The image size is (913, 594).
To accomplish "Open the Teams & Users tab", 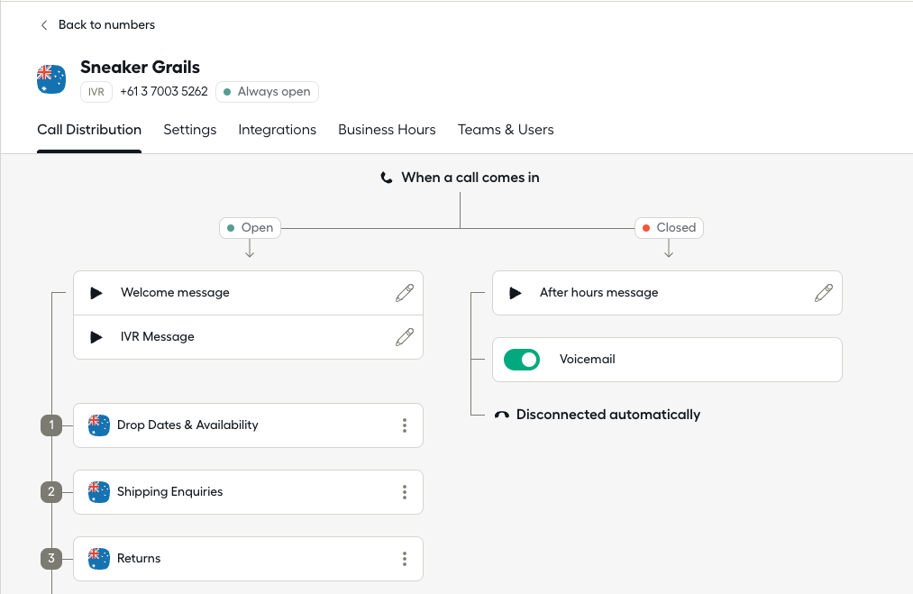I will point(506,130).
